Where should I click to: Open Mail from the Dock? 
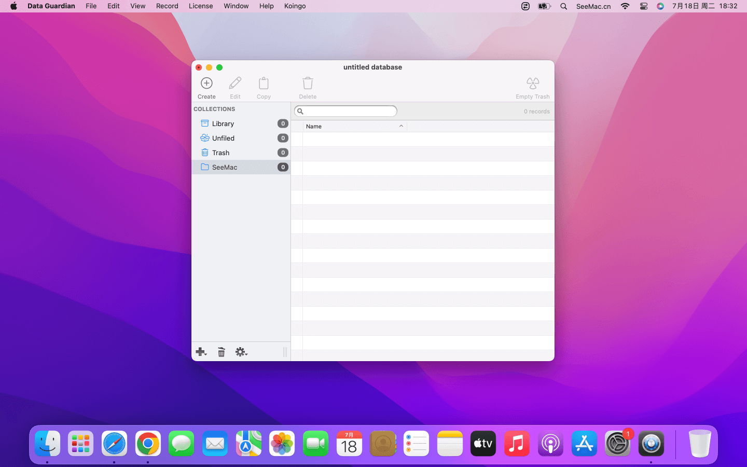point(215,444)
